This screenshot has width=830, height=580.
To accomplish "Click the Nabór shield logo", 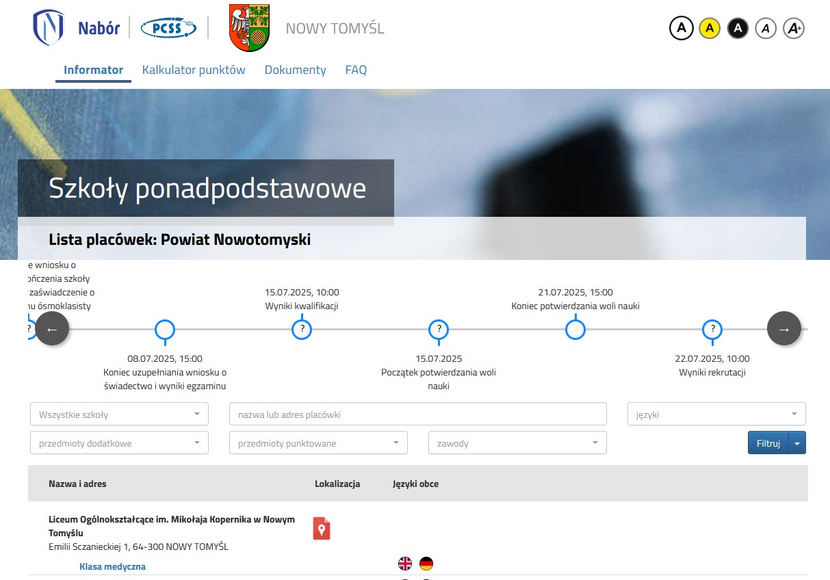I will [x=49, y=28].
